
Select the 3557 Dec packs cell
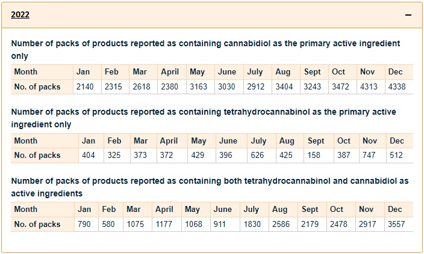[397, 225]
